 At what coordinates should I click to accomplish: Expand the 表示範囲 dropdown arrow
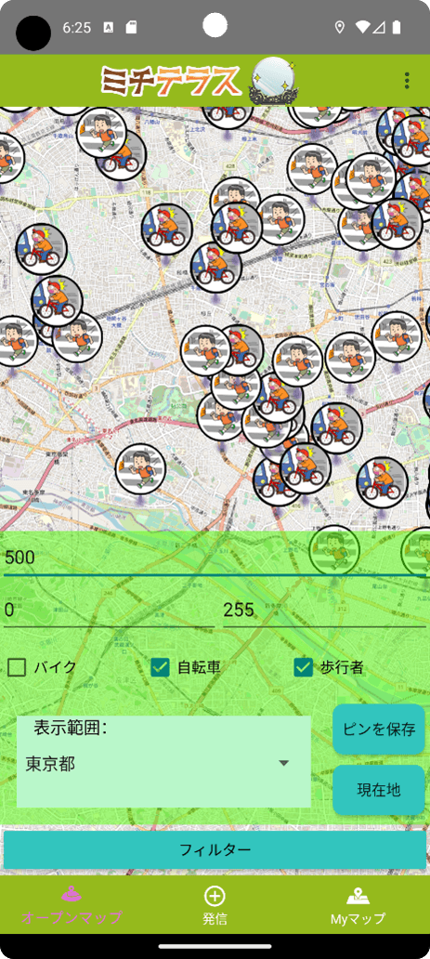pyautogui.click(x=283, y=763)
